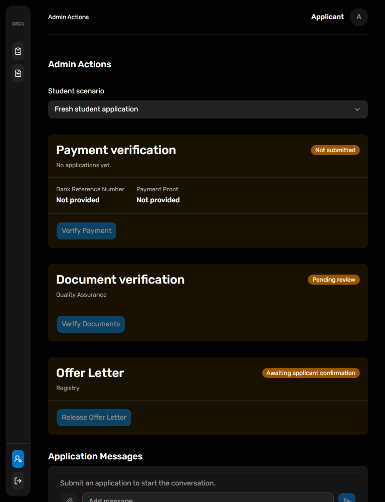Click the Pending review status badge
Image resolution: width=385 pixels, height=502 pixels.
[x=333, y=280]
